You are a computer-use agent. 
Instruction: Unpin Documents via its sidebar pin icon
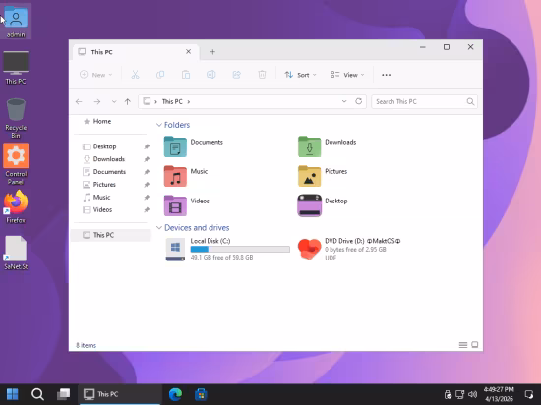click(x=147, y=172)
